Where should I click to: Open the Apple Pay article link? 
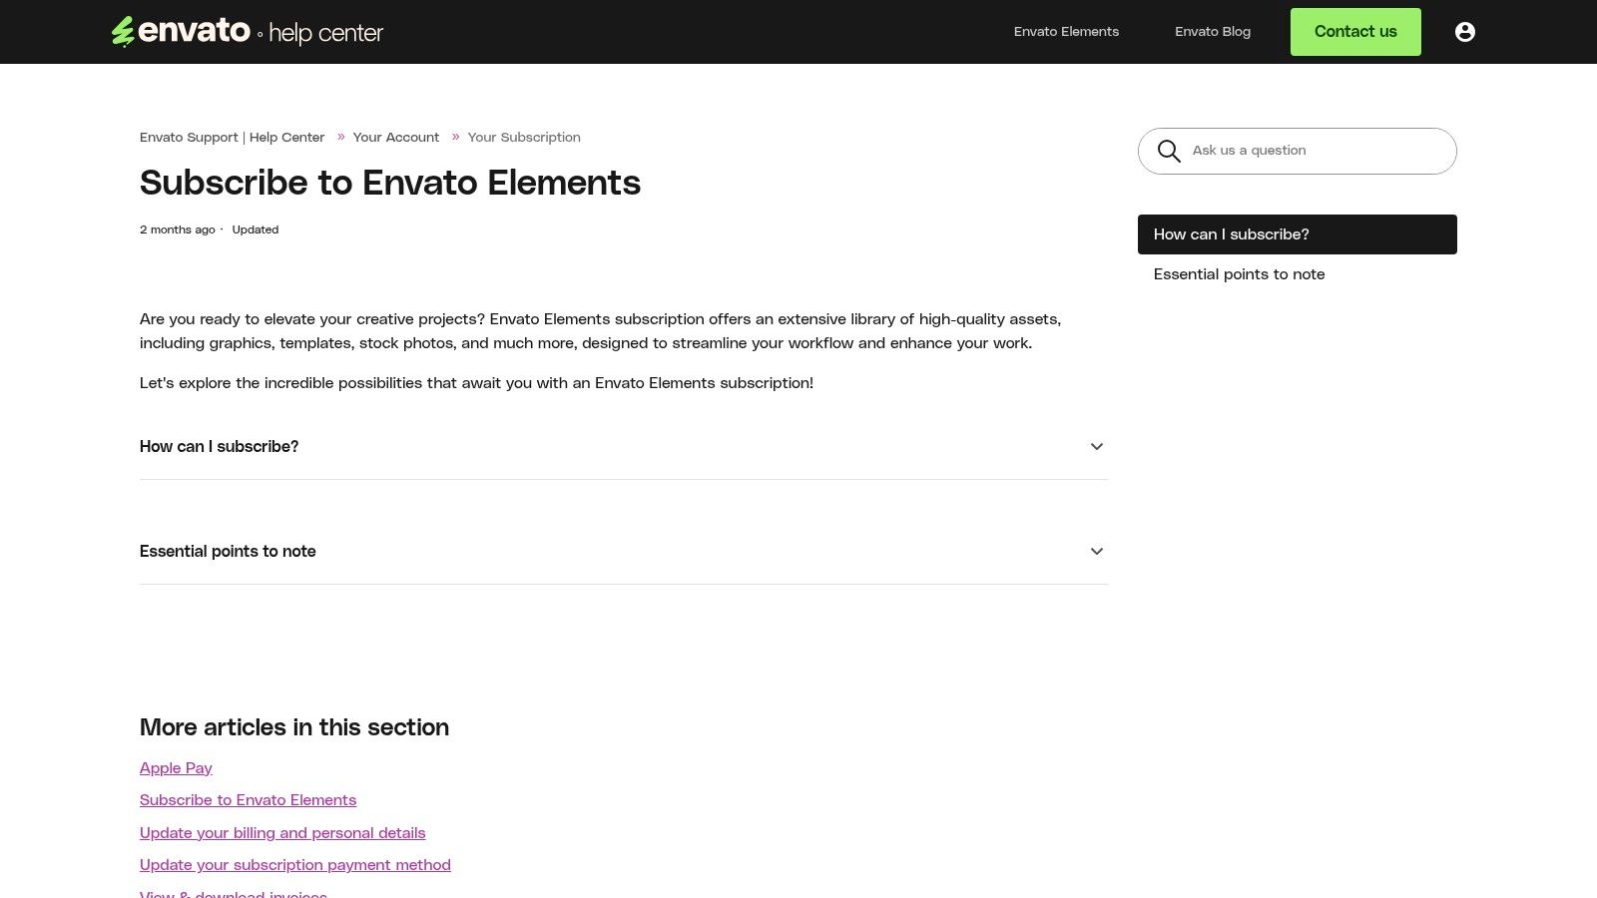pos(176,768)
